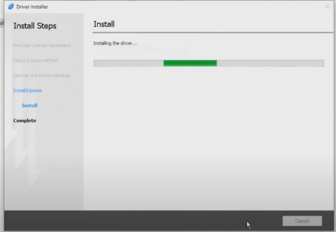The width and height of the screenshot is (336, 232).
Task: Click the grey progress track left of green
Action: (128, 63)
